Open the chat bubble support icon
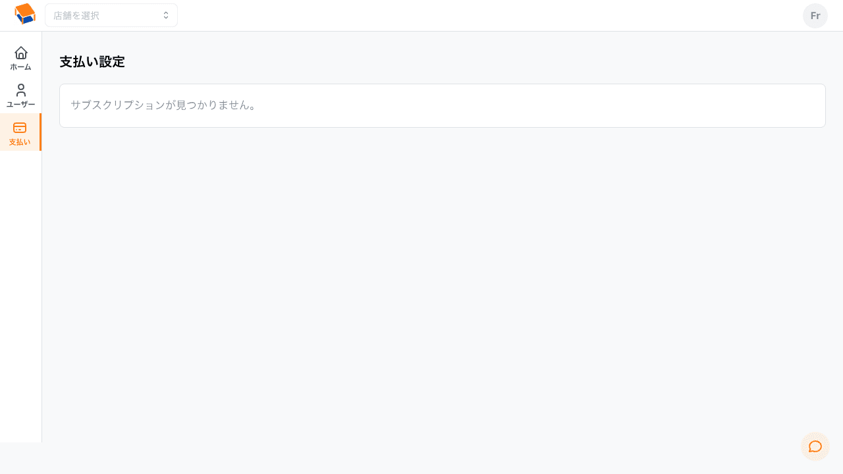843x474 pixels. (815, 446)
